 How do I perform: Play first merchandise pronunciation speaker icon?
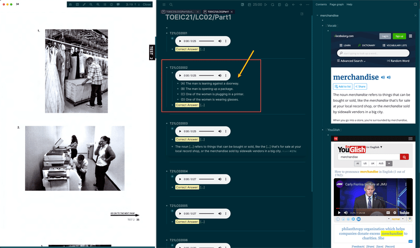383,77
